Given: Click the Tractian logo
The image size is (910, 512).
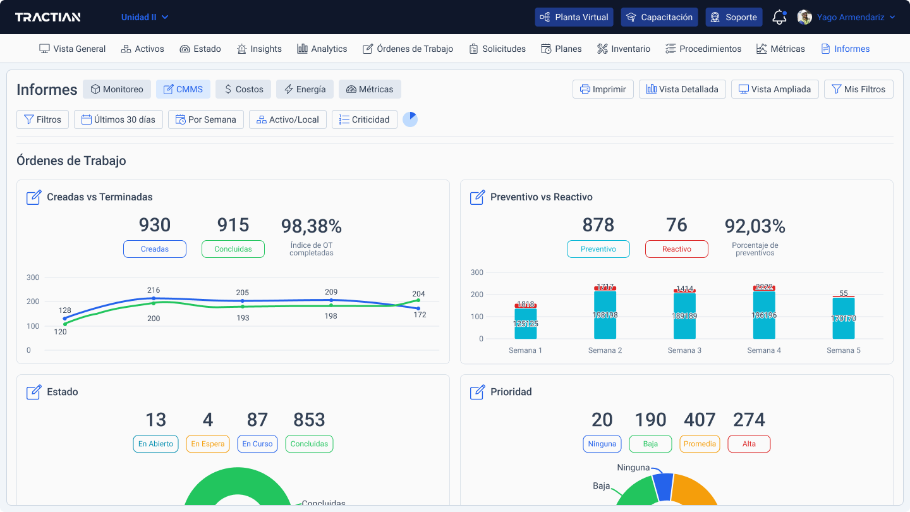Looking at the screenshot, I should [48, 17].
